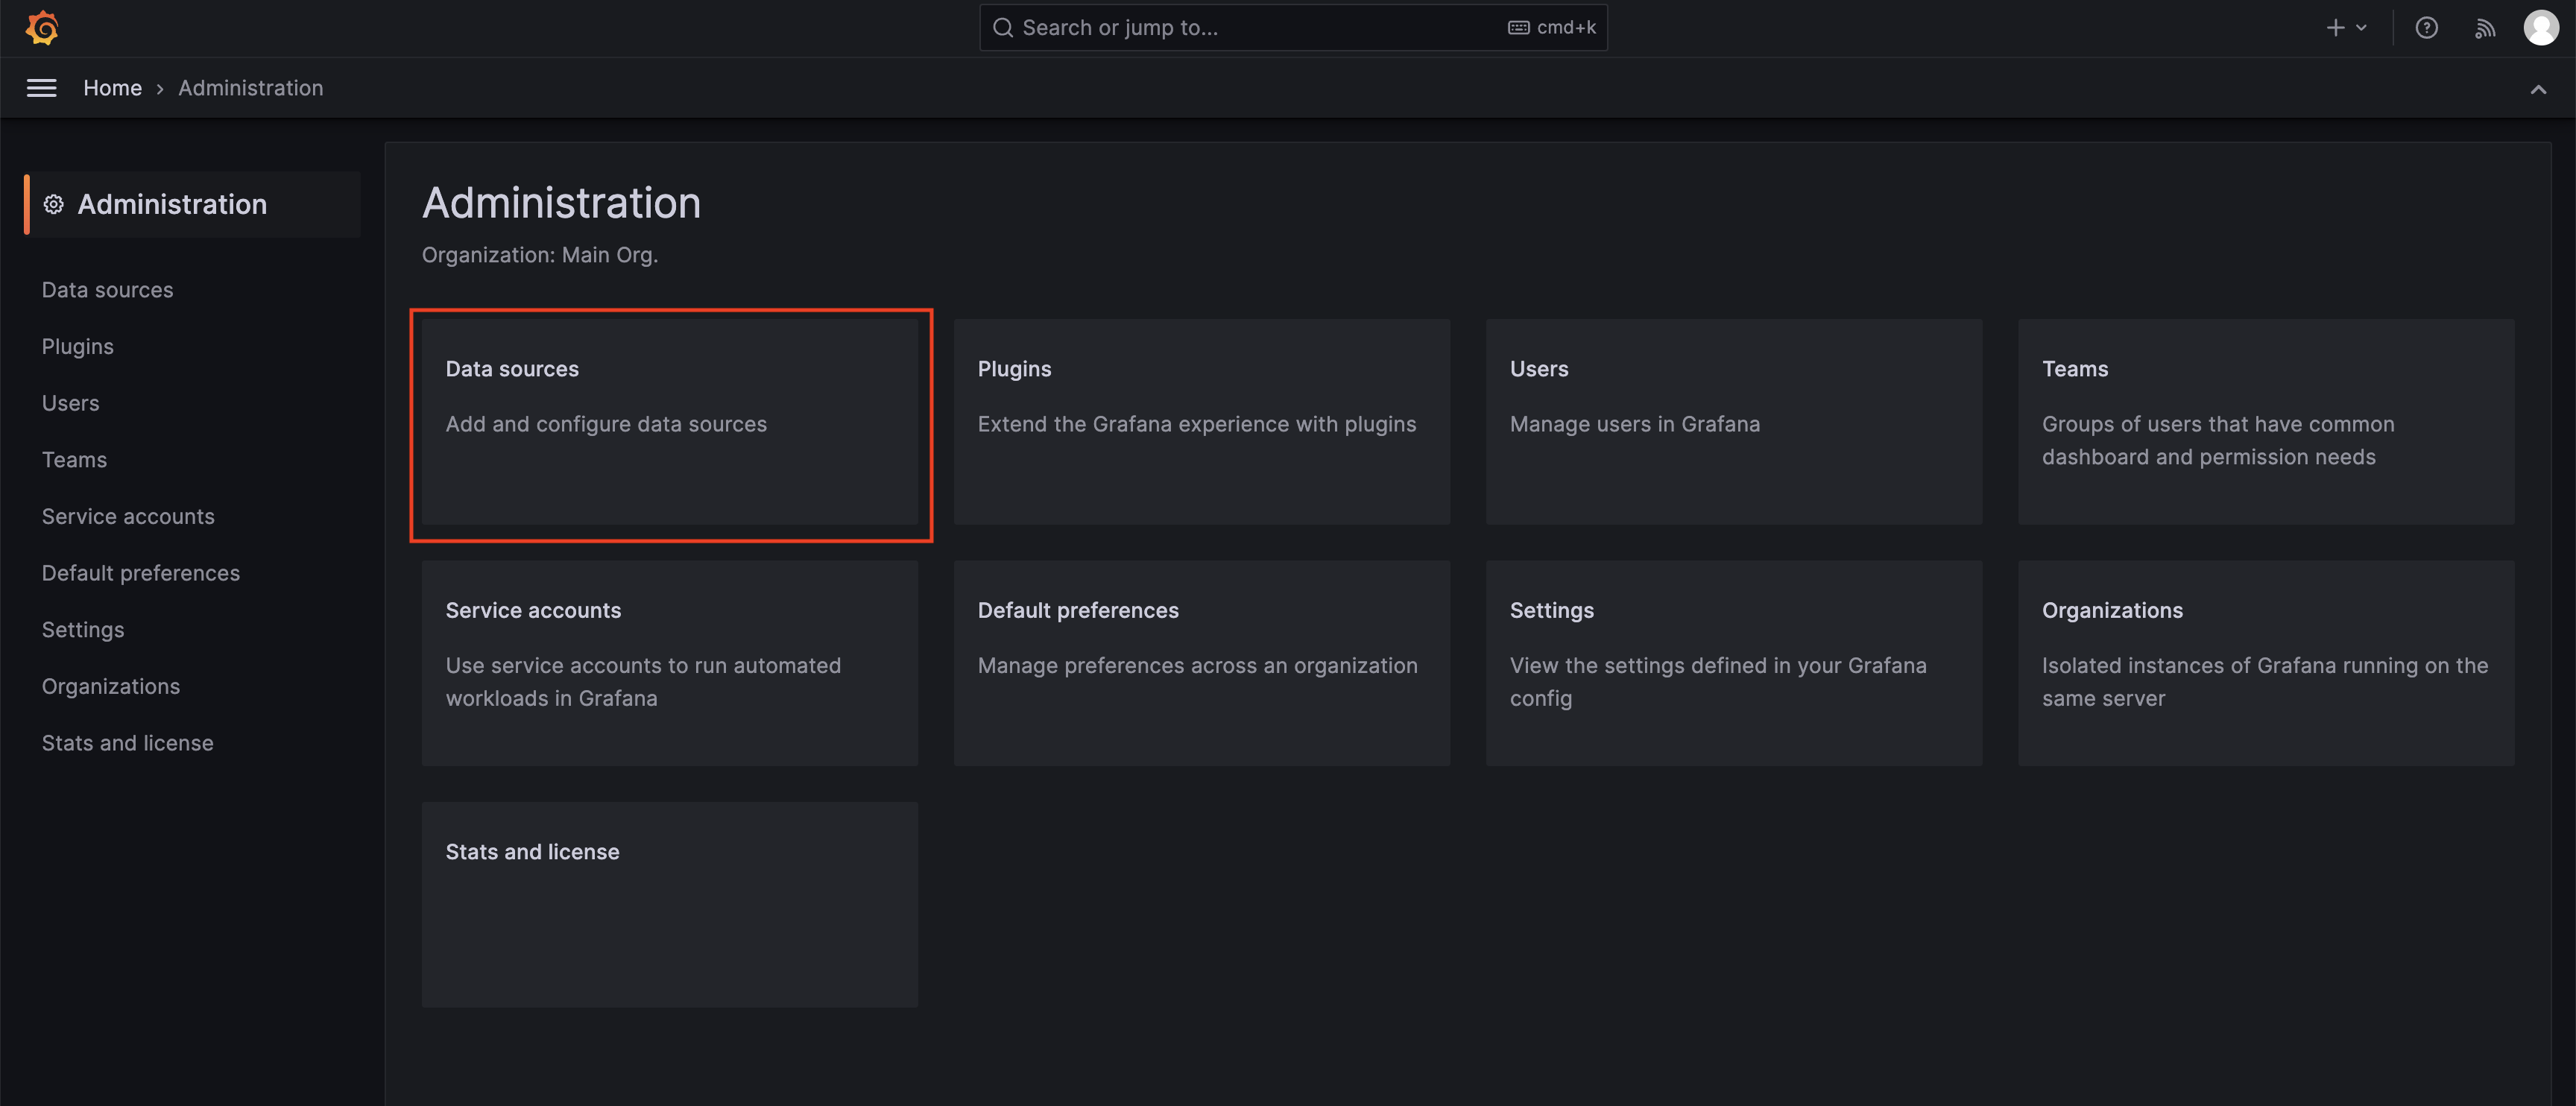Open the Default preferences card

(x=1201, y=662)
